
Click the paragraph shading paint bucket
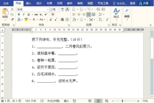74,19
